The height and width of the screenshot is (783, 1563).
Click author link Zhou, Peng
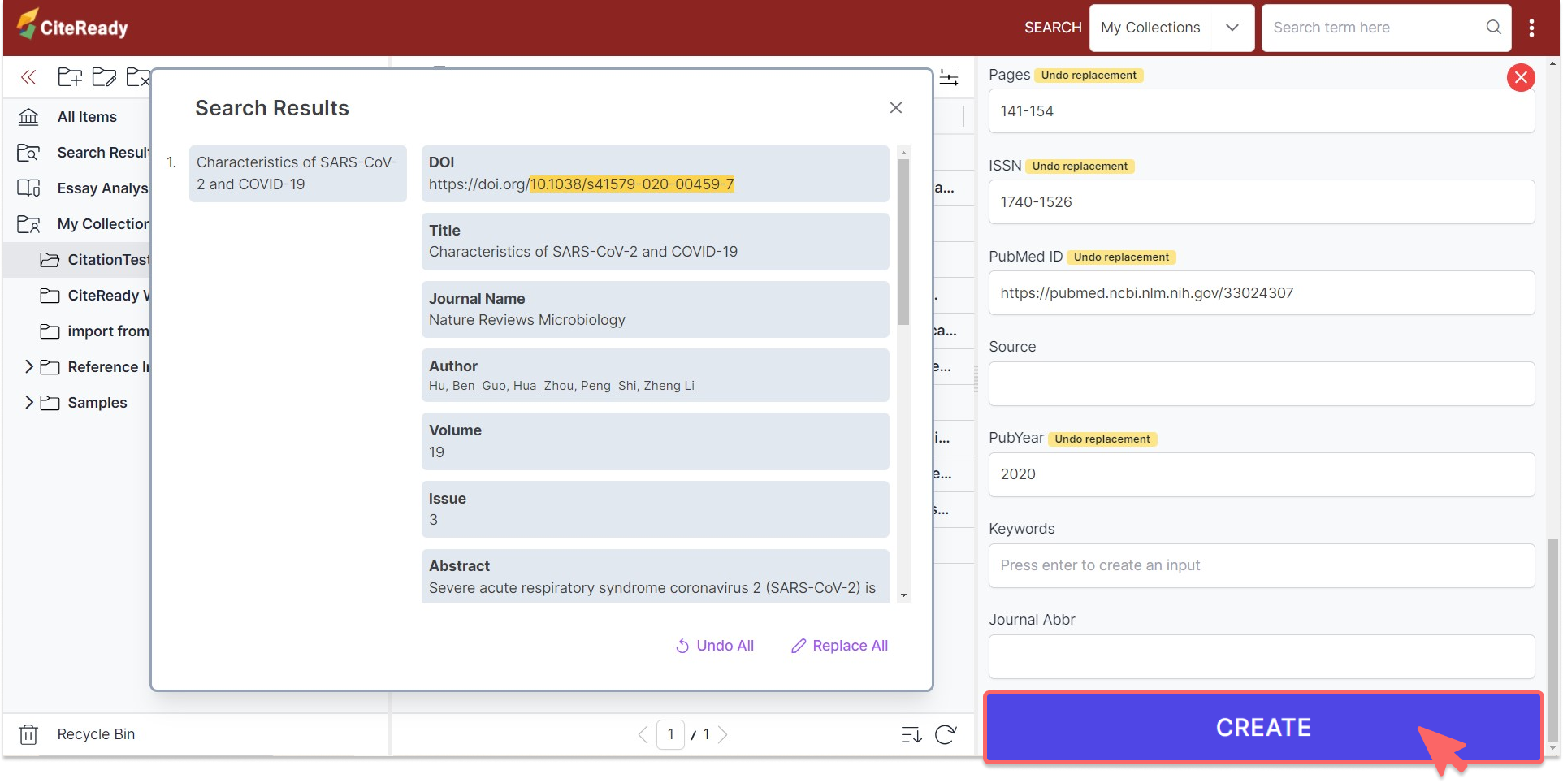click(x=577, y=386)
